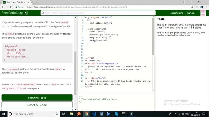Open File Explorer from the taskbar
Viewport: 209px width, 117px height.
point(71,114)
